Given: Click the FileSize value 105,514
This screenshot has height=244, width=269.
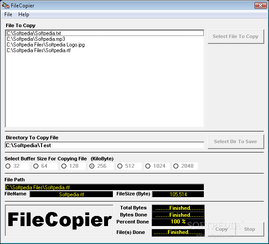Looking at the screenshot, I should click(178, 194).
